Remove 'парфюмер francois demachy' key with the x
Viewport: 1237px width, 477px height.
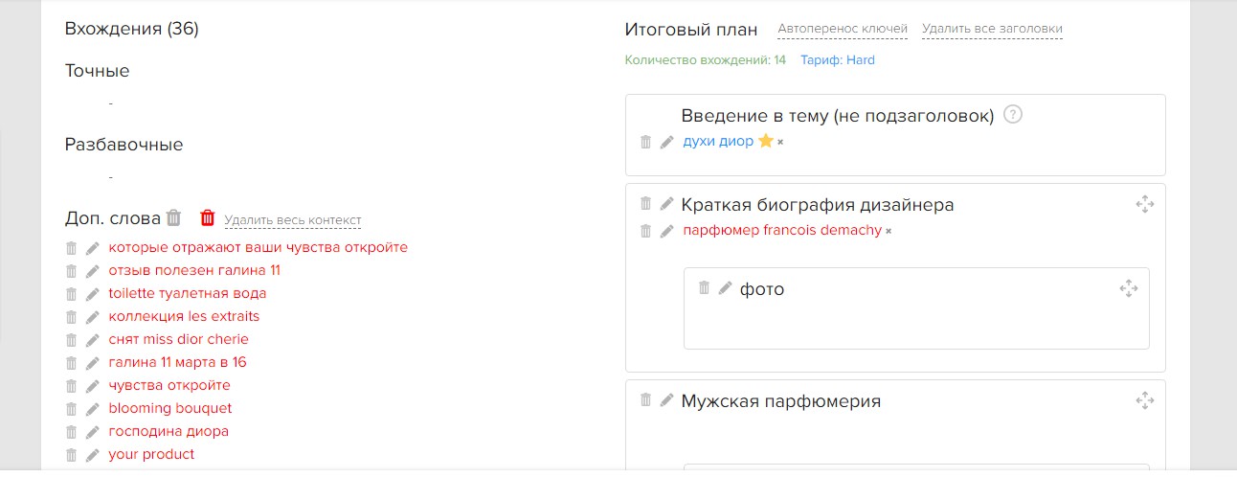tap(888, 231)
